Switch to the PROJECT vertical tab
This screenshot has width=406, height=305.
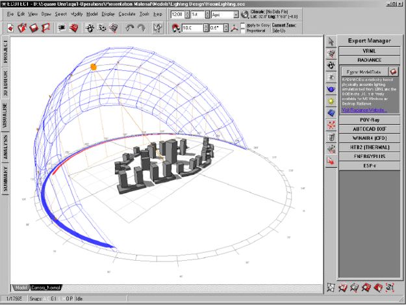click(5, 51)
